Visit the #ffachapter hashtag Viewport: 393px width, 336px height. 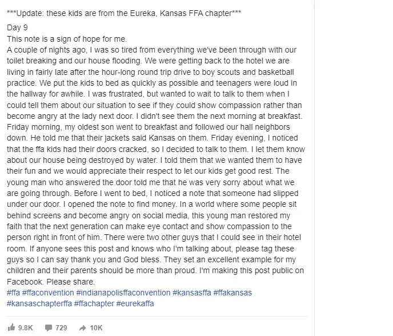click(94, 303)
